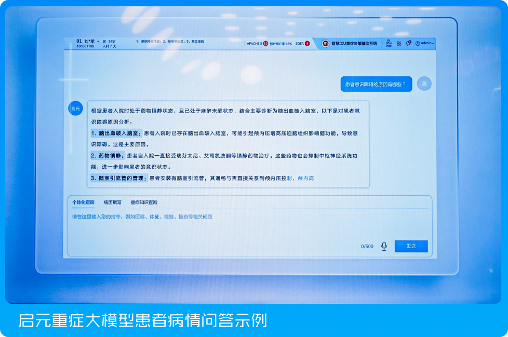Click the four-square grid apps icon
Image resolution: width=508 pixels, height=337 pixels.
tap(399, 44)
